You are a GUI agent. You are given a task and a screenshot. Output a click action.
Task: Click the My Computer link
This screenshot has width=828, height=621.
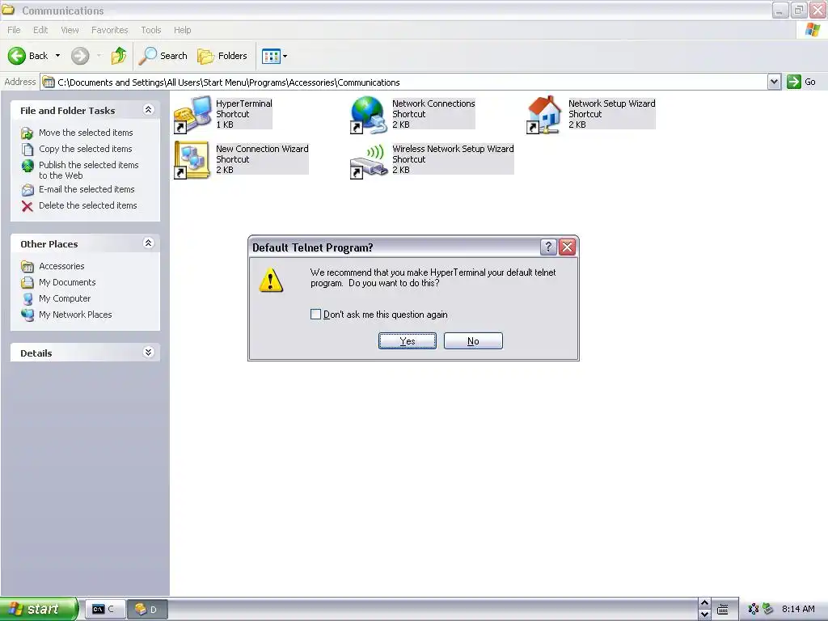tap(65, 298)
